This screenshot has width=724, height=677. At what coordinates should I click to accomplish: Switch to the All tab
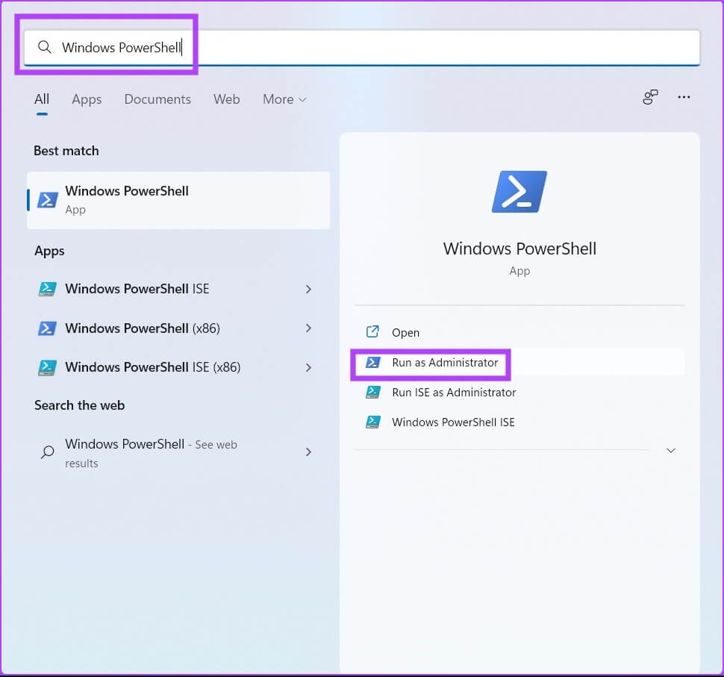click(42, 99)
